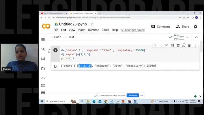This screenshot has height=115, width=204.
Task: Open Code snippets panel icon
Action: point(43,78)
